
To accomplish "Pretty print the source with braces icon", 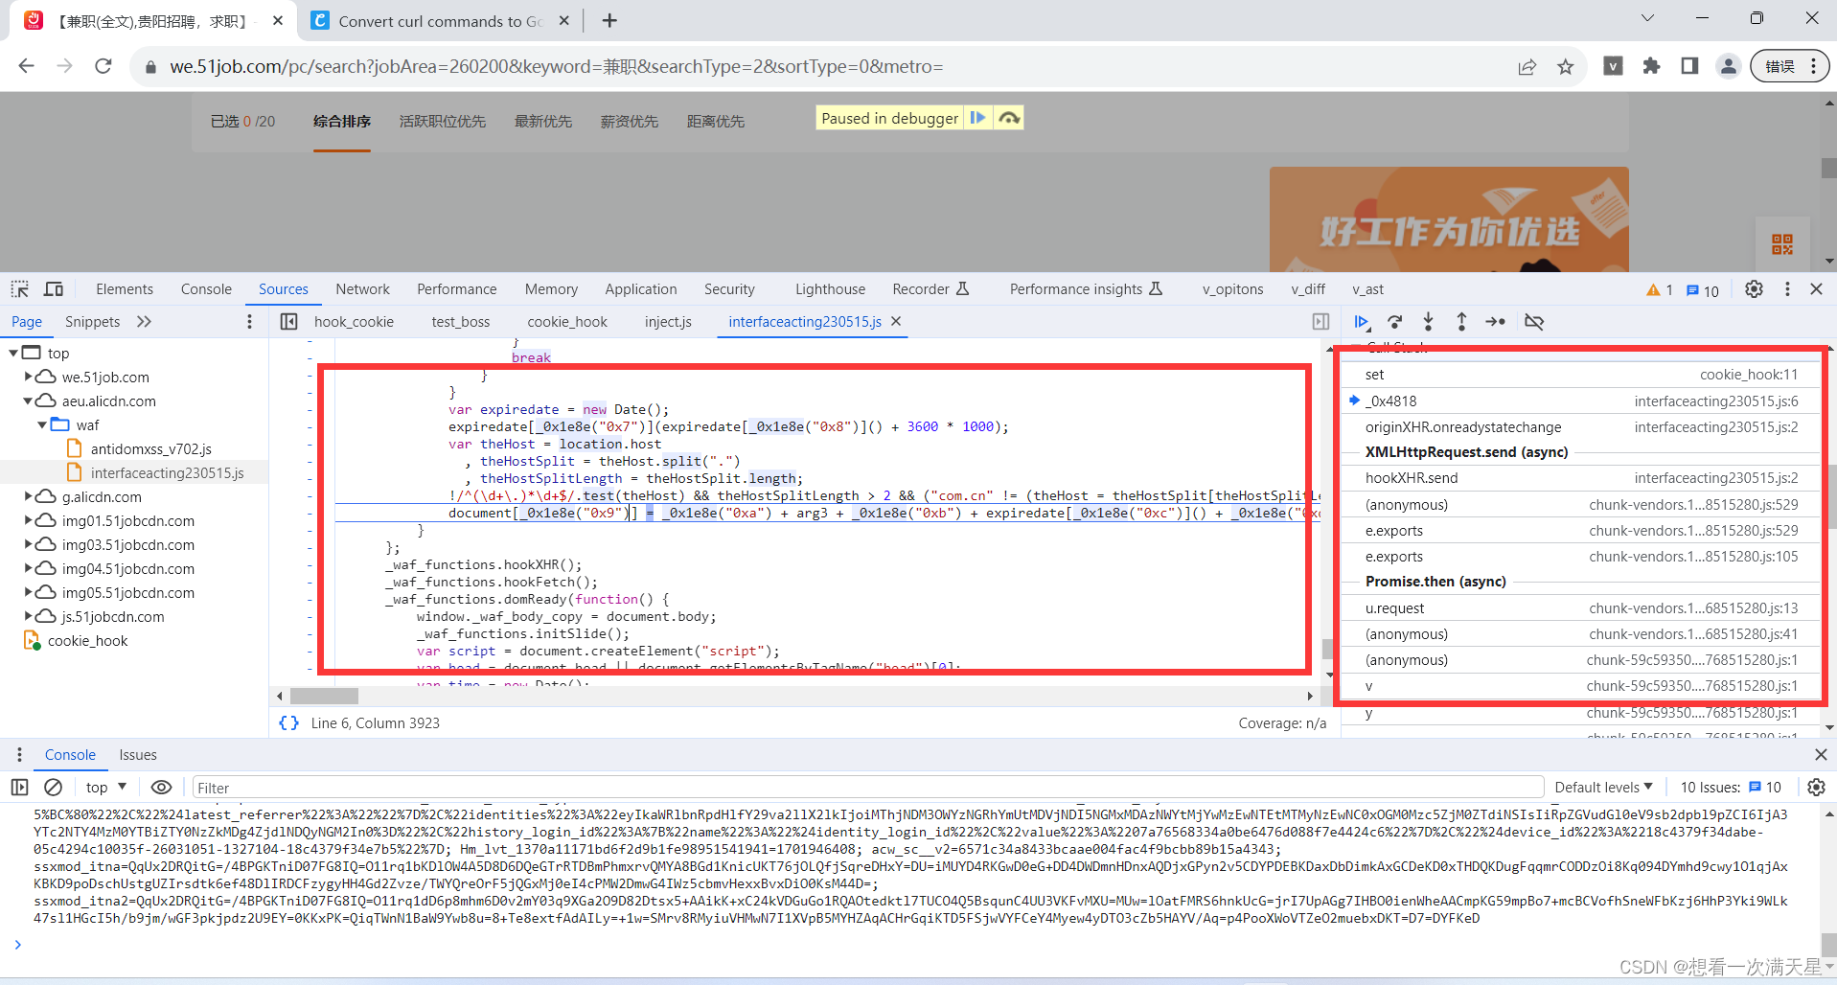I will pyautogui.click(x=288, y=723).
